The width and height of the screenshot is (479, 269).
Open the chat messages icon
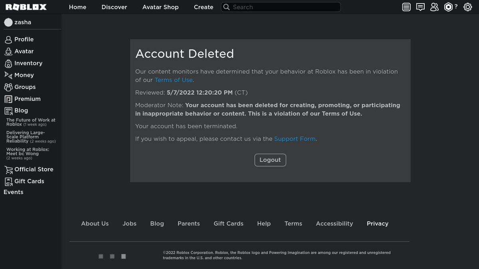[x=420, y=7]
